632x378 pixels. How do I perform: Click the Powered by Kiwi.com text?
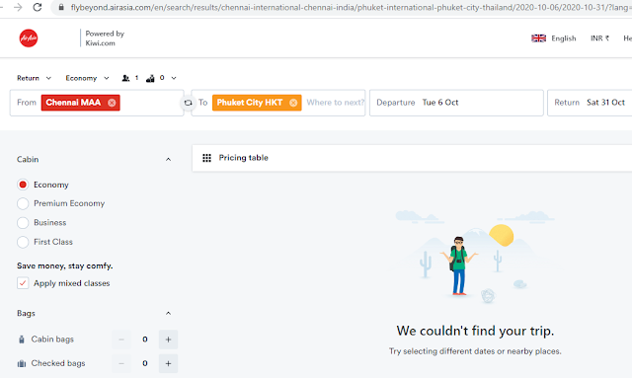coord(105,38)
